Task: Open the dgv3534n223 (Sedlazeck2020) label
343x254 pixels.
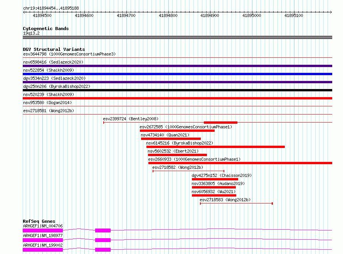Action: 54,78
